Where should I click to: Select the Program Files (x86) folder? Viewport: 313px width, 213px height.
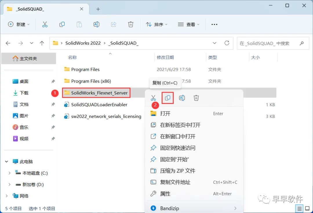point(91,81)
